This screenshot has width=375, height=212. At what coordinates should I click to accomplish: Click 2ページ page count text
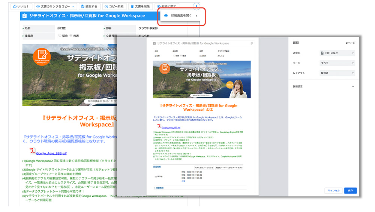pyautogui.click(x=350, y=43)
